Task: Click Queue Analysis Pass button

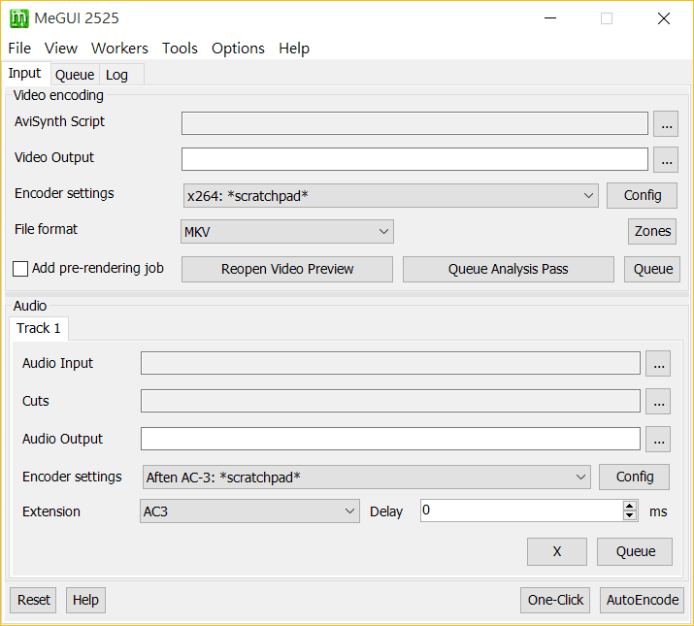Action: point(508,269)
